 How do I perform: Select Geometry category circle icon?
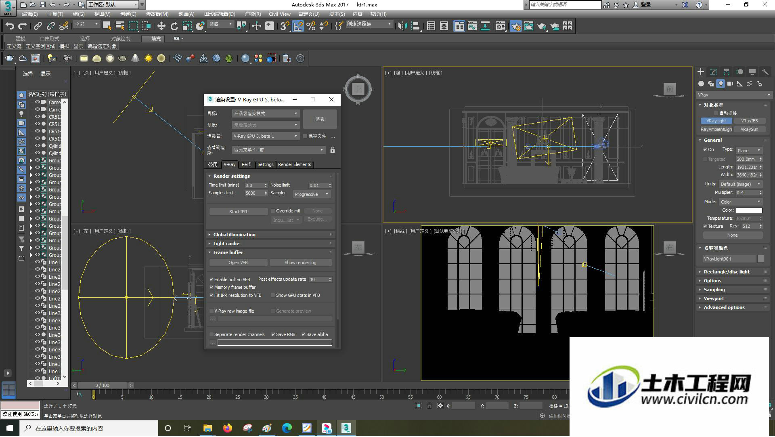(701, 84)
